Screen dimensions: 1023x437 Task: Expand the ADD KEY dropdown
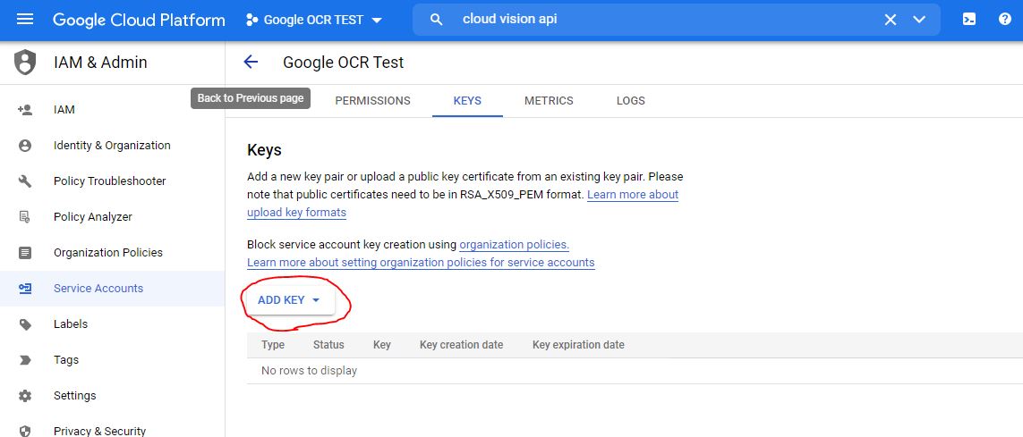tap(289, 300)
